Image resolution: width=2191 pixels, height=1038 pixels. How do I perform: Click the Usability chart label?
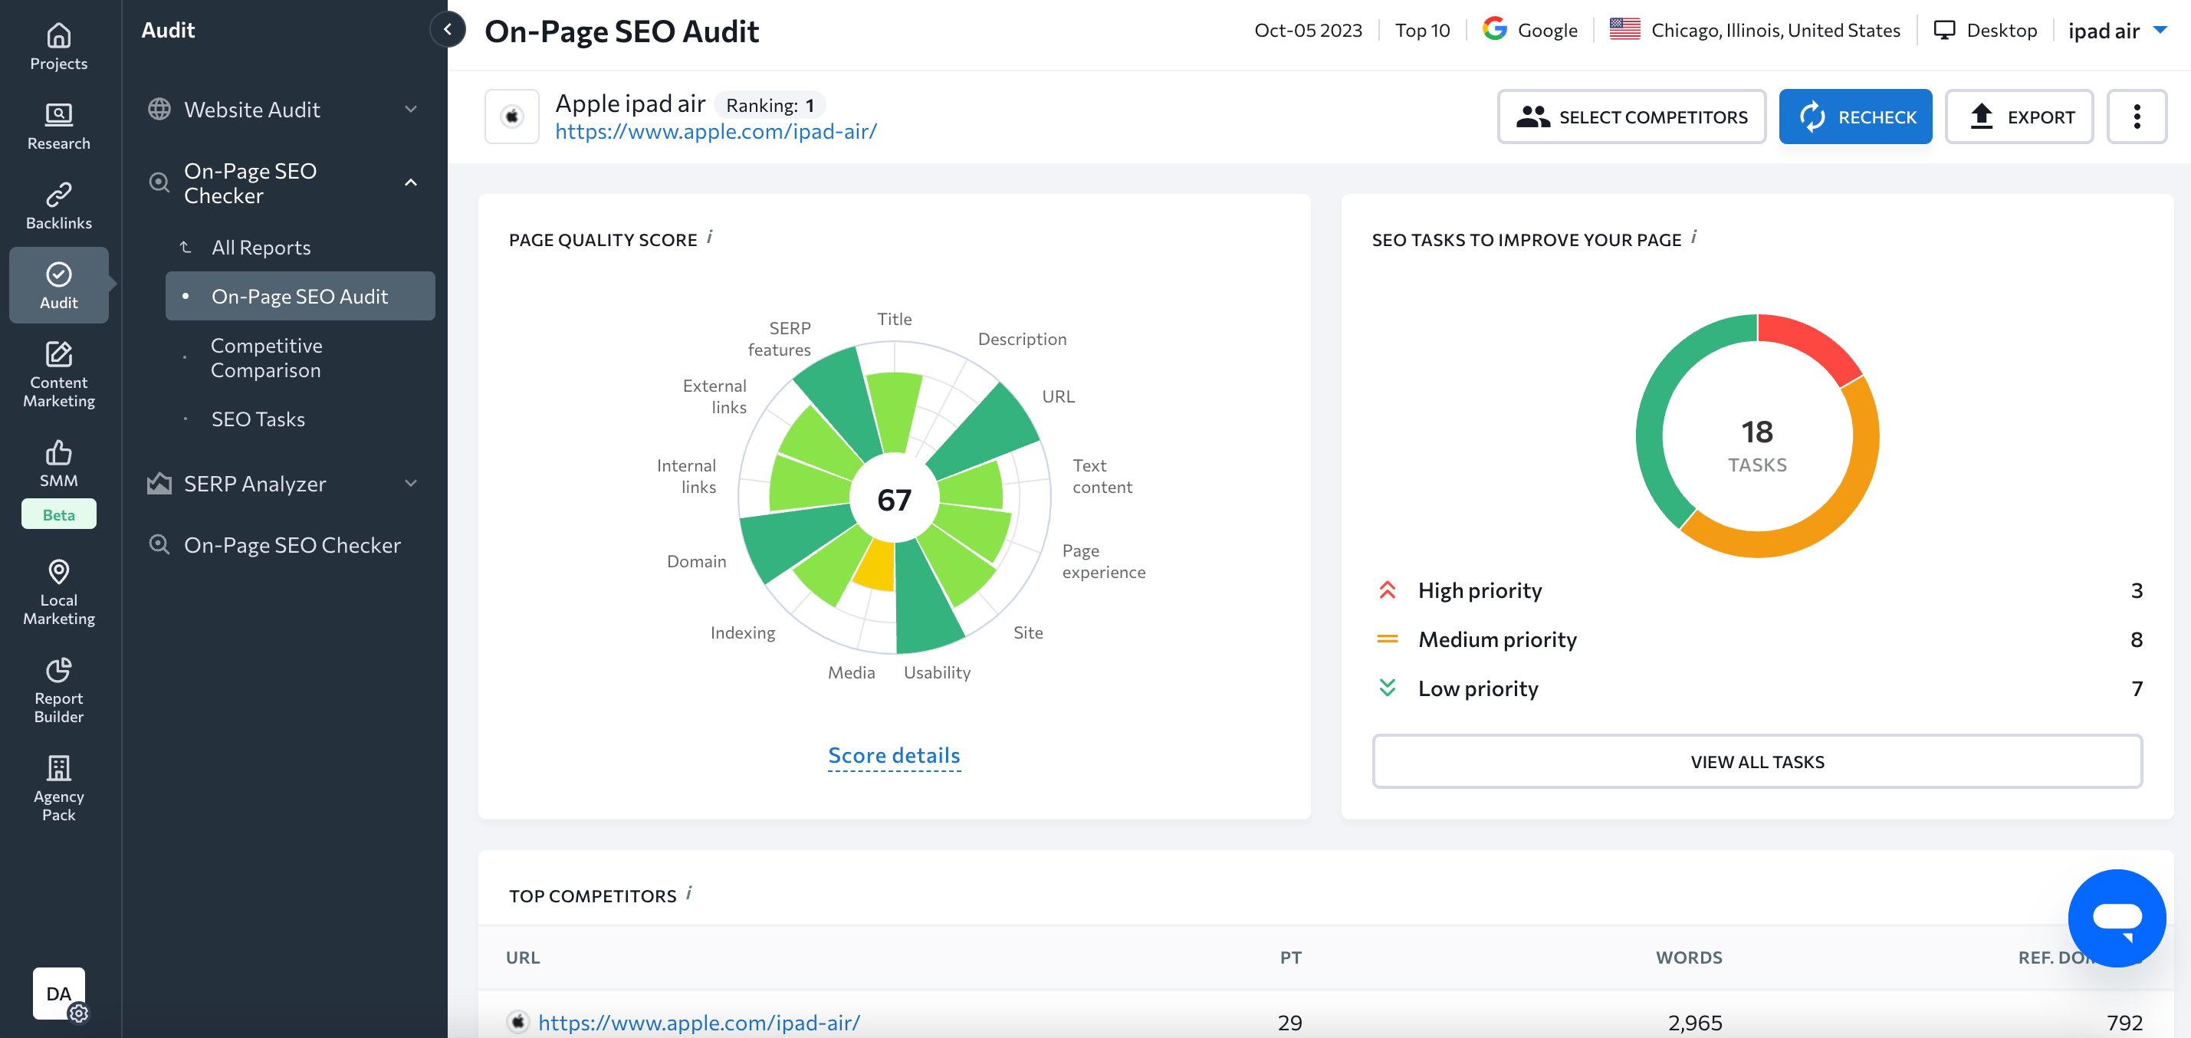(937, 672)
